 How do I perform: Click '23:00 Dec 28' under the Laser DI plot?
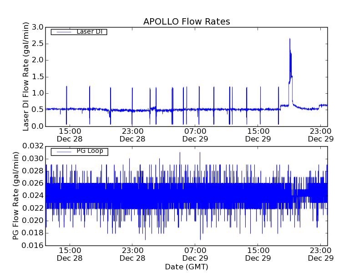click(x=132, y=135)
